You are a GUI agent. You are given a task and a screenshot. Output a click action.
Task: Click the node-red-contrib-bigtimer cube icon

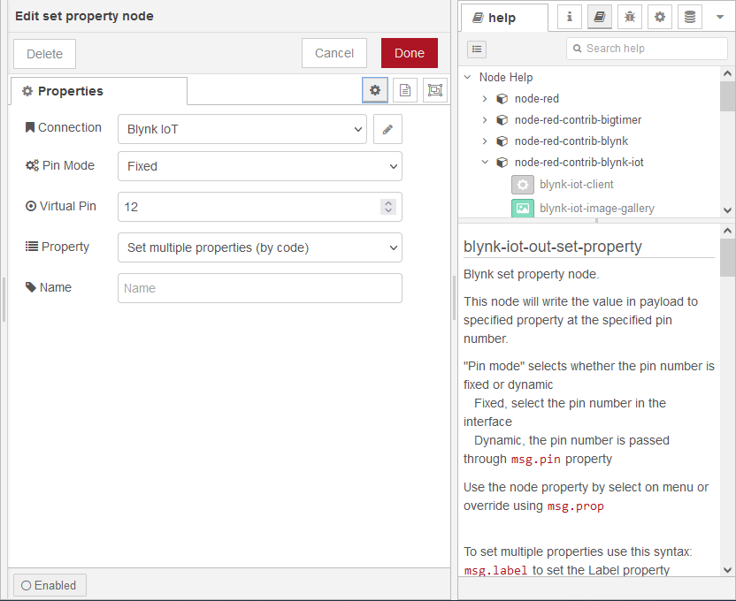coord(502,120)
